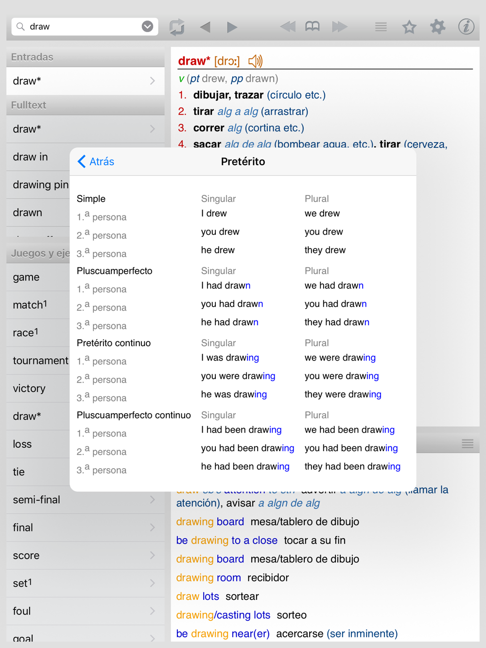Open the search history dropdown arrow
The width and height of the screenshot is (486, 648).
click(147, 27)
